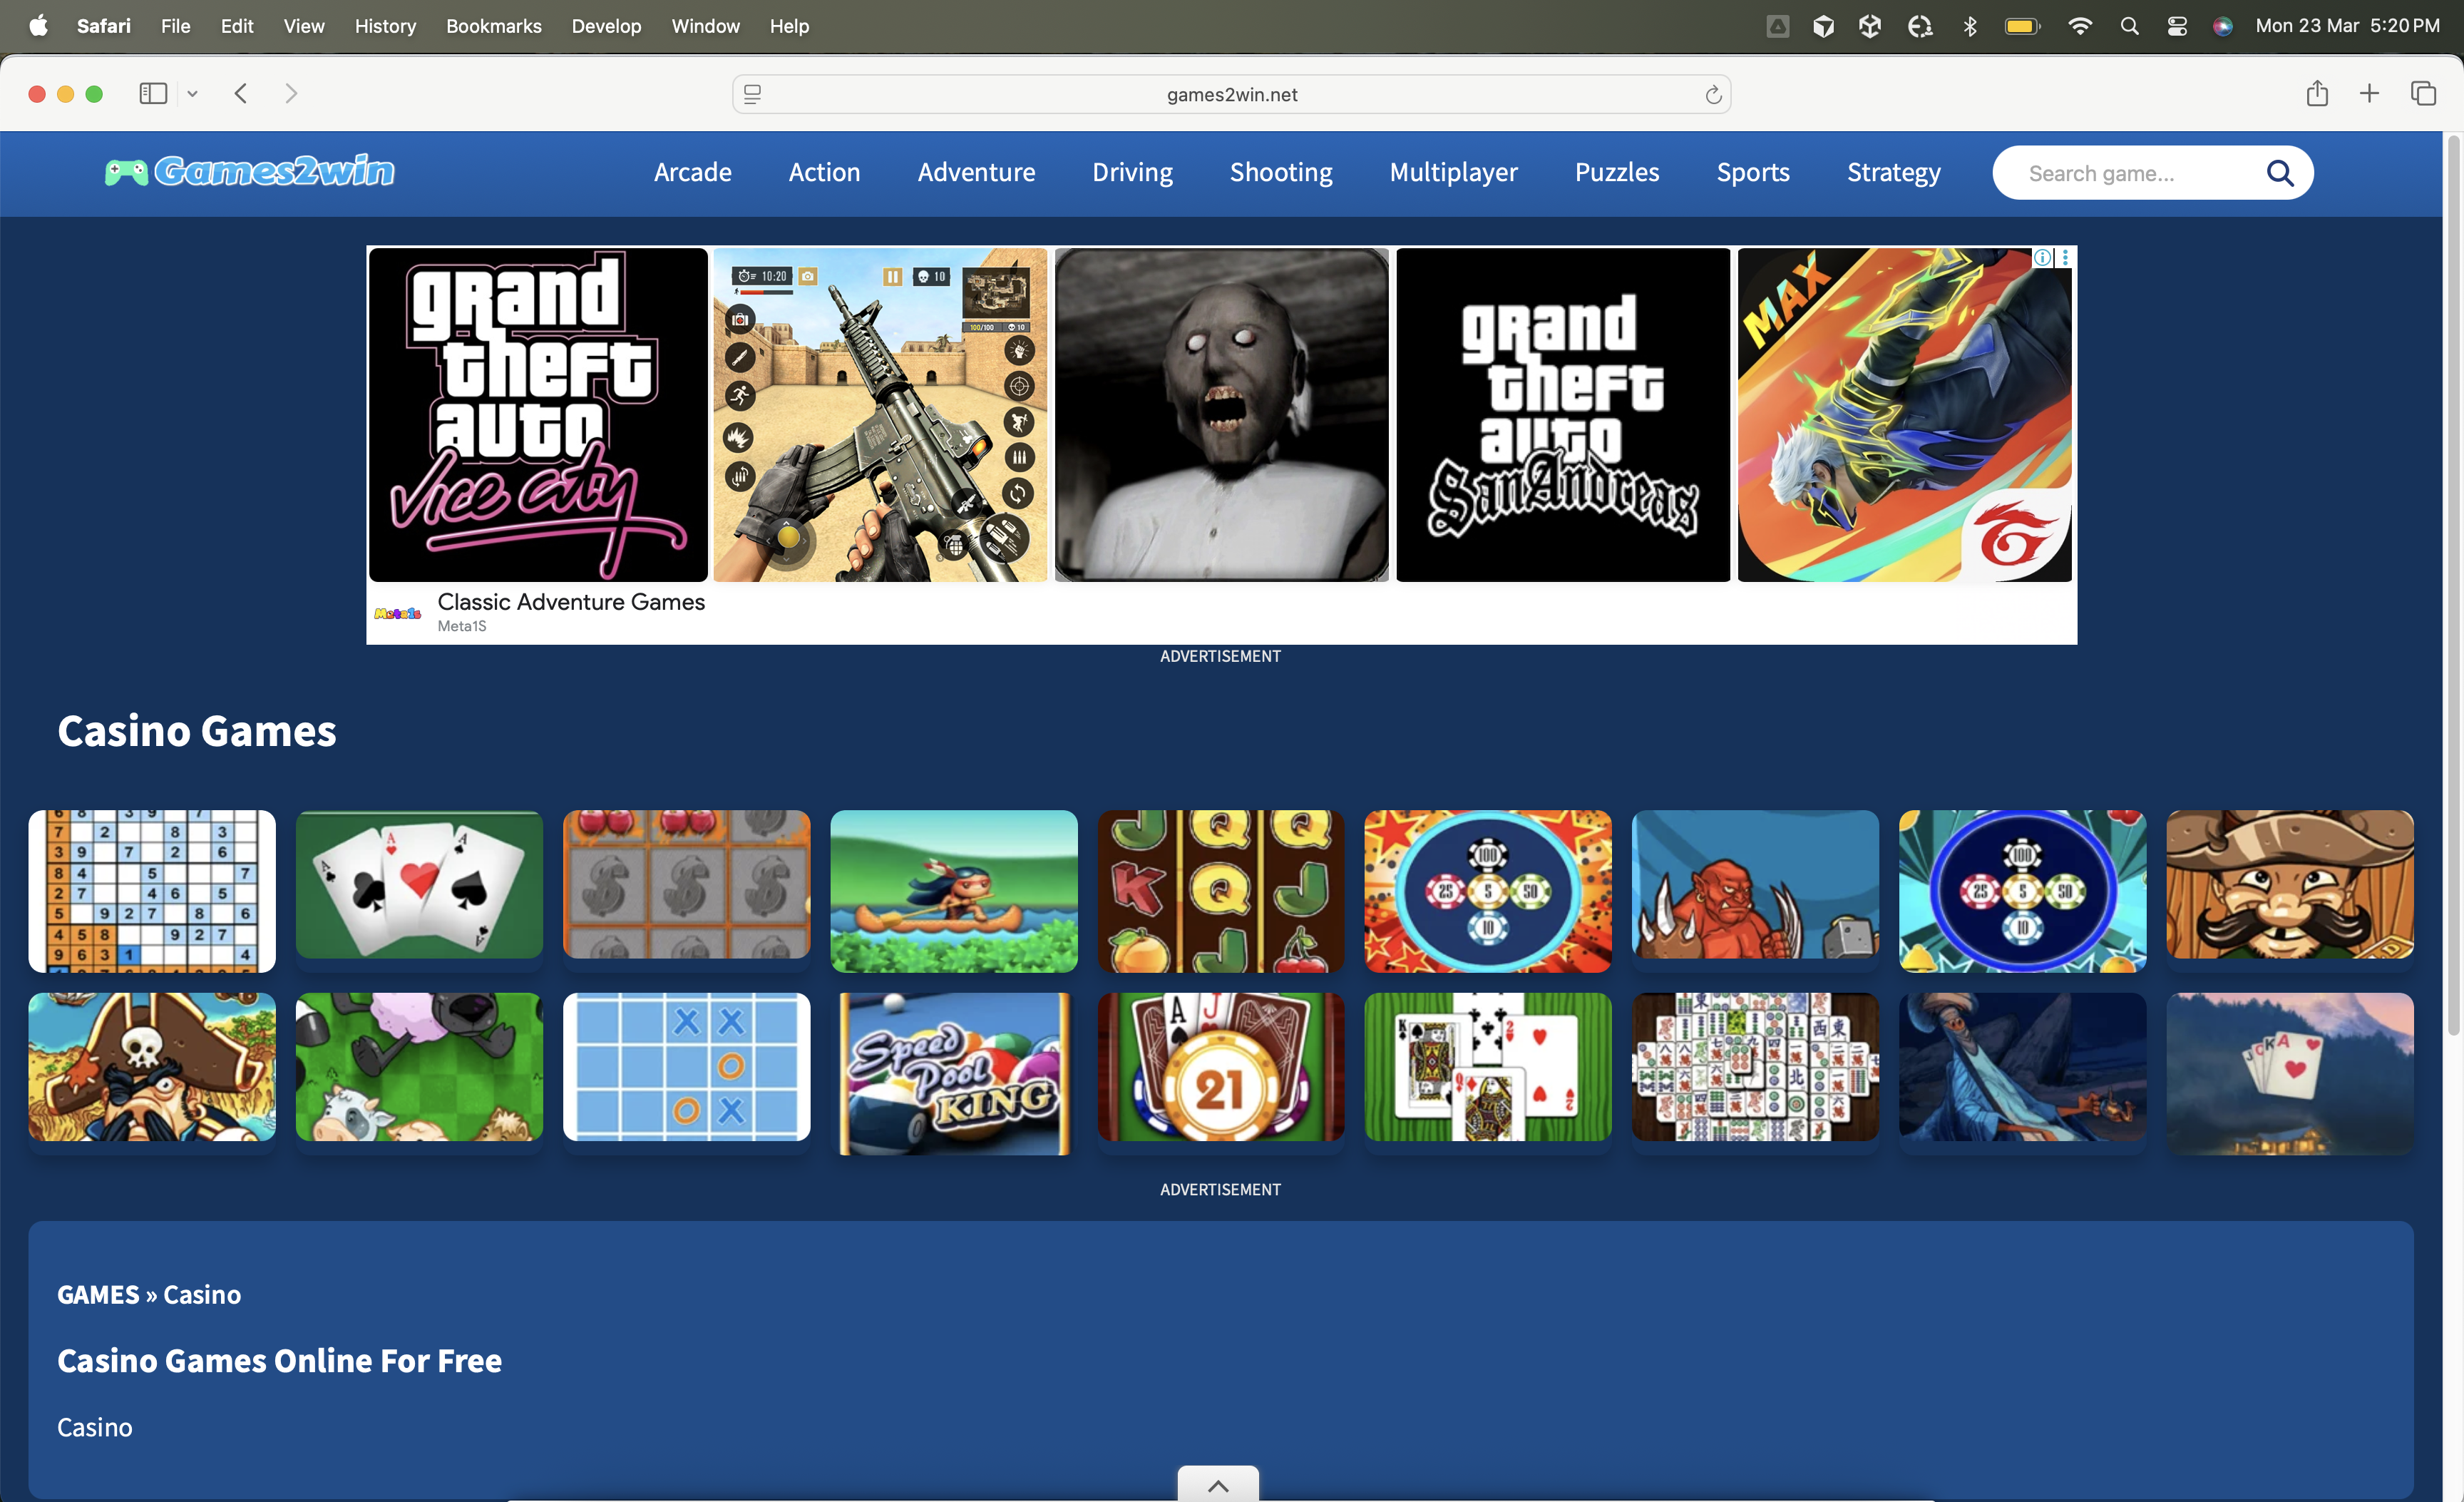Follow the GAMES breadcrumb link
2464x1502 pixels.
point(98,1294)
